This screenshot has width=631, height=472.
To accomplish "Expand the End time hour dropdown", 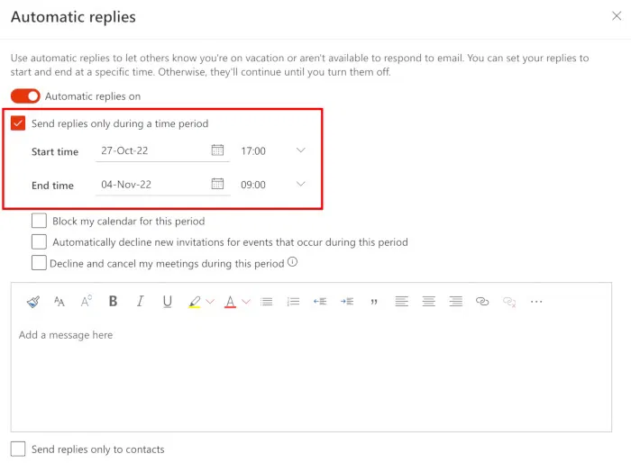I will coord(301,185).
